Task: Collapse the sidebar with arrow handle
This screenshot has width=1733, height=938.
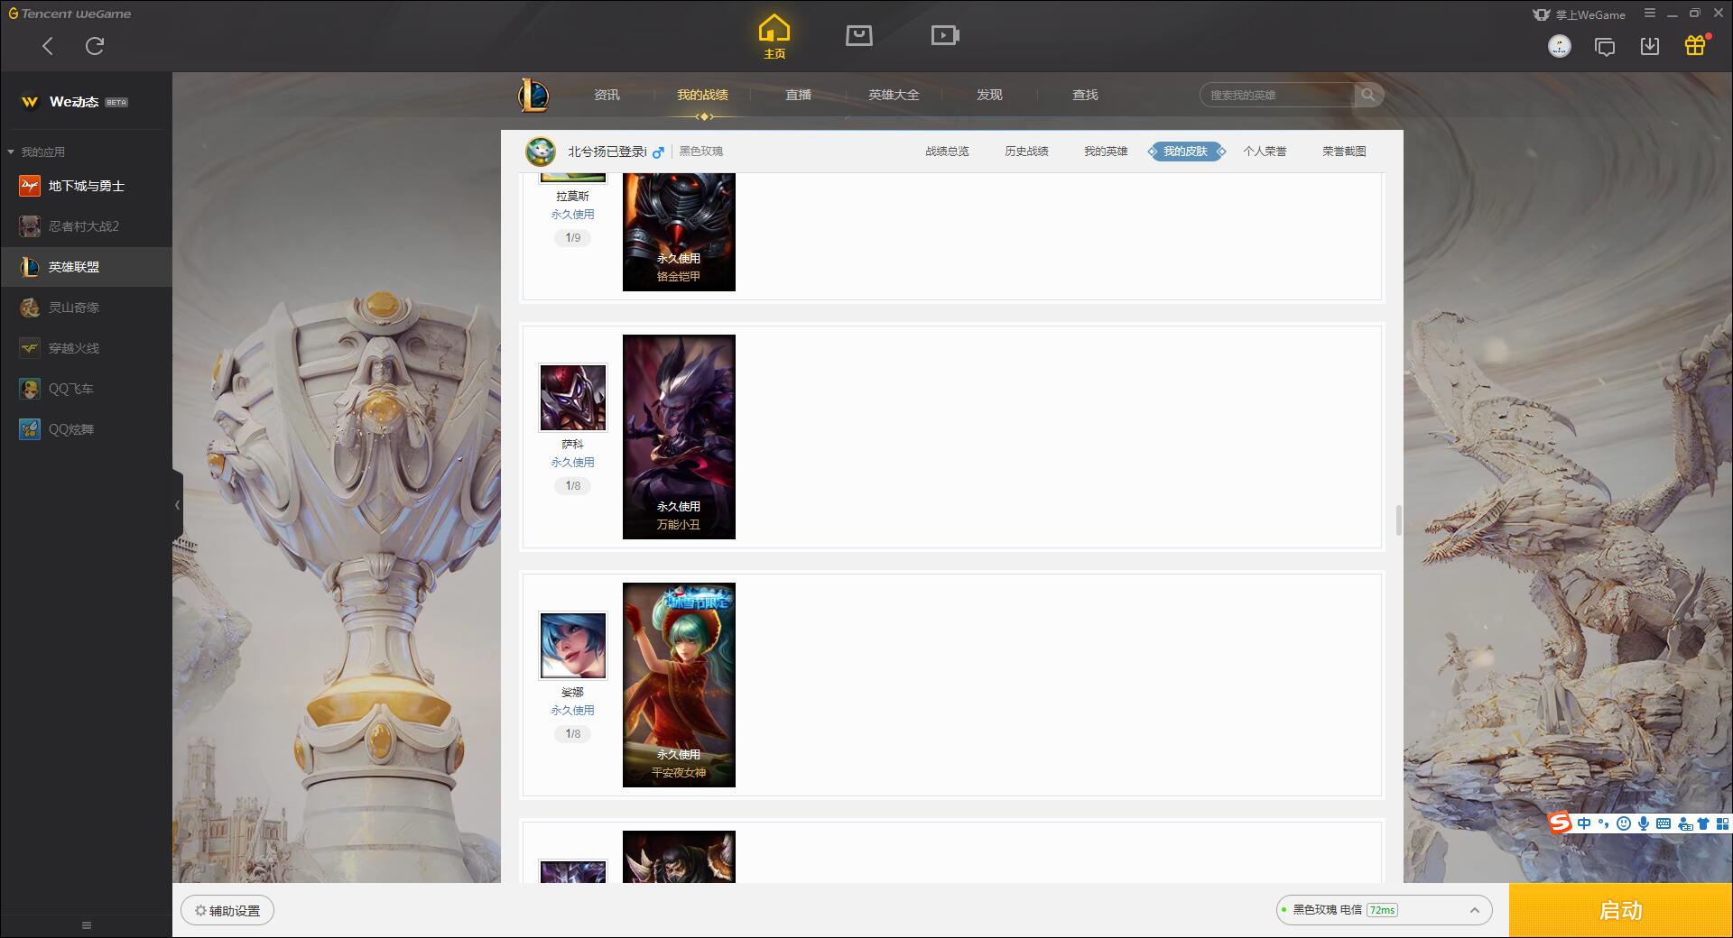Action: click(x=177, y=505)
